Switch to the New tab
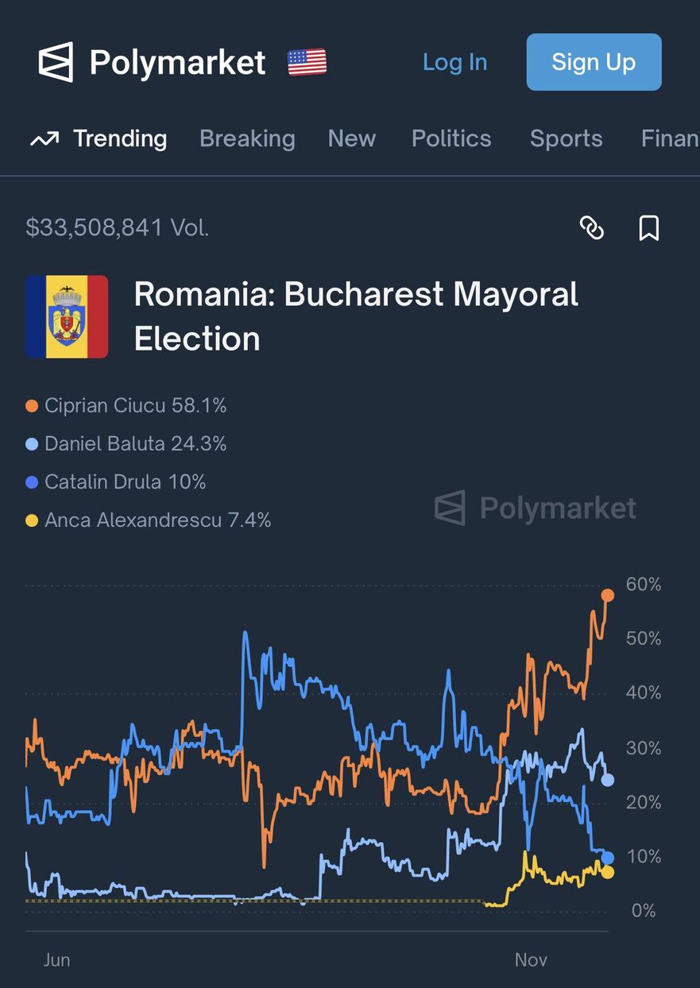The image size is (700, 988). coord(351,139)
